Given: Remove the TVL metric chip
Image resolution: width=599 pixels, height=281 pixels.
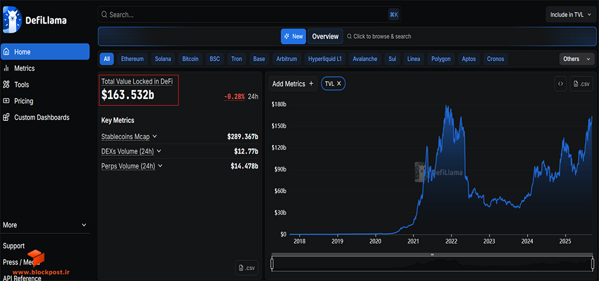Looking at the screenshot, I should [338, 84].
